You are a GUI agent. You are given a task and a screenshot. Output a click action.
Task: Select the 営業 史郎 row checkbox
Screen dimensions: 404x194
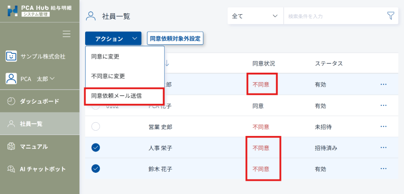click(96, 127)
